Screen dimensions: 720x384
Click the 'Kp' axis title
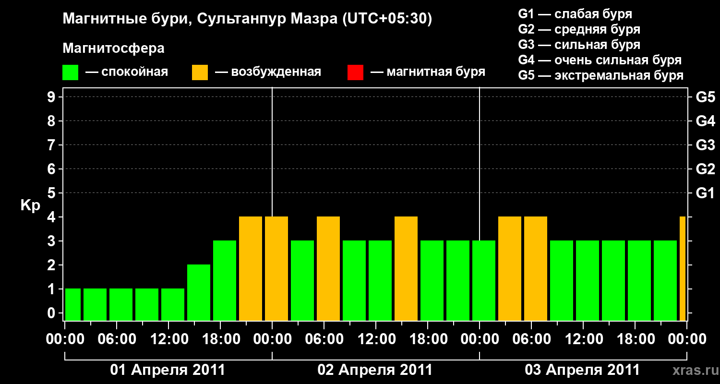coord(31,205)
